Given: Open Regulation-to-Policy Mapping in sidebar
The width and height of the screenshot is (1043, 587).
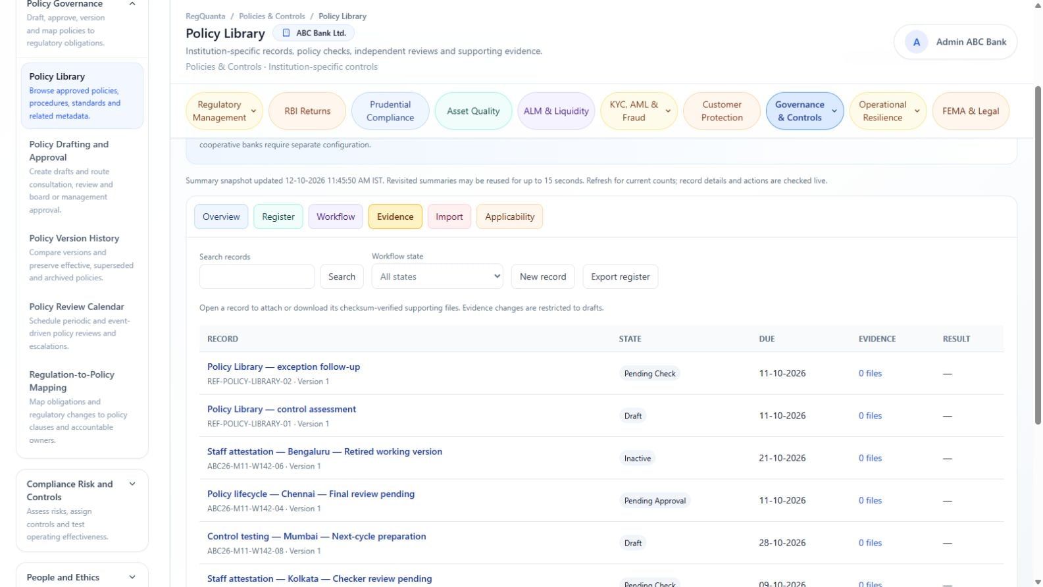Looking at the screenshot, I should (82, 407).
